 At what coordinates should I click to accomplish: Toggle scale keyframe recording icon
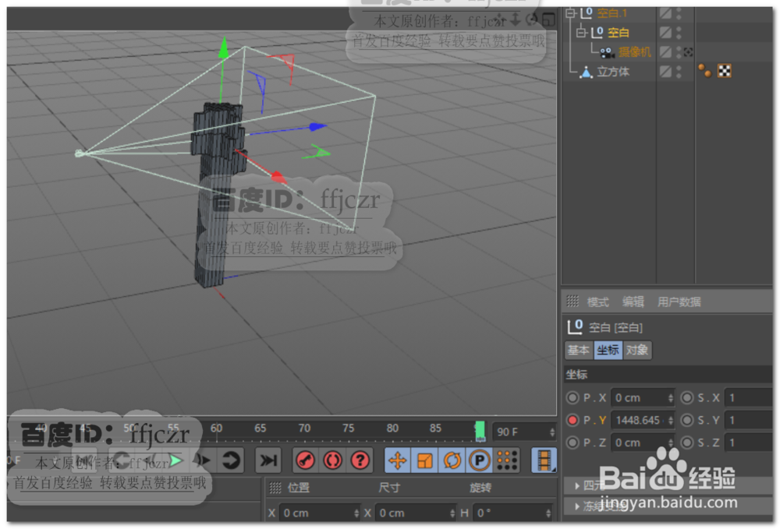pyautogui.click(x=425, y=460)
